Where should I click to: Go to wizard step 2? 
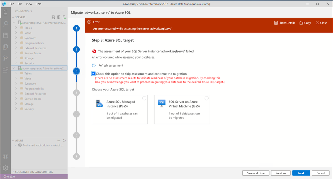tap(76, 50)
